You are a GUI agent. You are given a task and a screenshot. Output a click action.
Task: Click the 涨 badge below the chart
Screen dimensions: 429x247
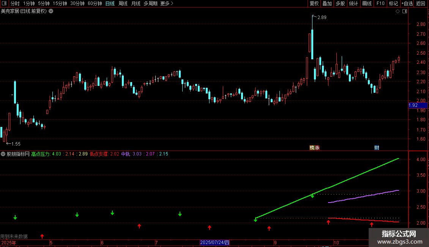tap(317, 147)
